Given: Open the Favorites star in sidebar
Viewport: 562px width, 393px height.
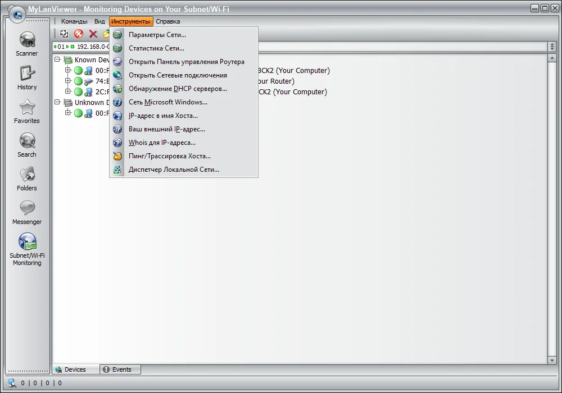Looking at the screenshot, I should [27, 111].
